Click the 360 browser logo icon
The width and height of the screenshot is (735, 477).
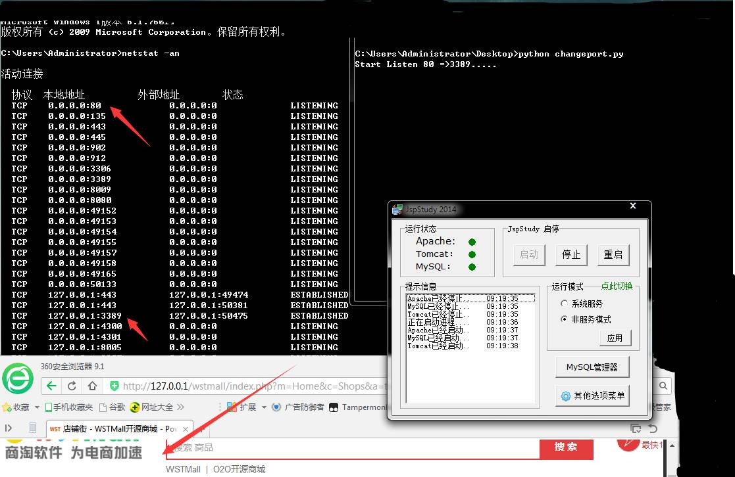[x=18, y=378]
